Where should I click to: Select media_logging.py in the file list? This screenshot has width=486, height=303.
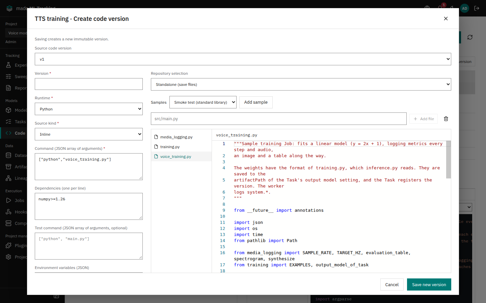[181, 137]
